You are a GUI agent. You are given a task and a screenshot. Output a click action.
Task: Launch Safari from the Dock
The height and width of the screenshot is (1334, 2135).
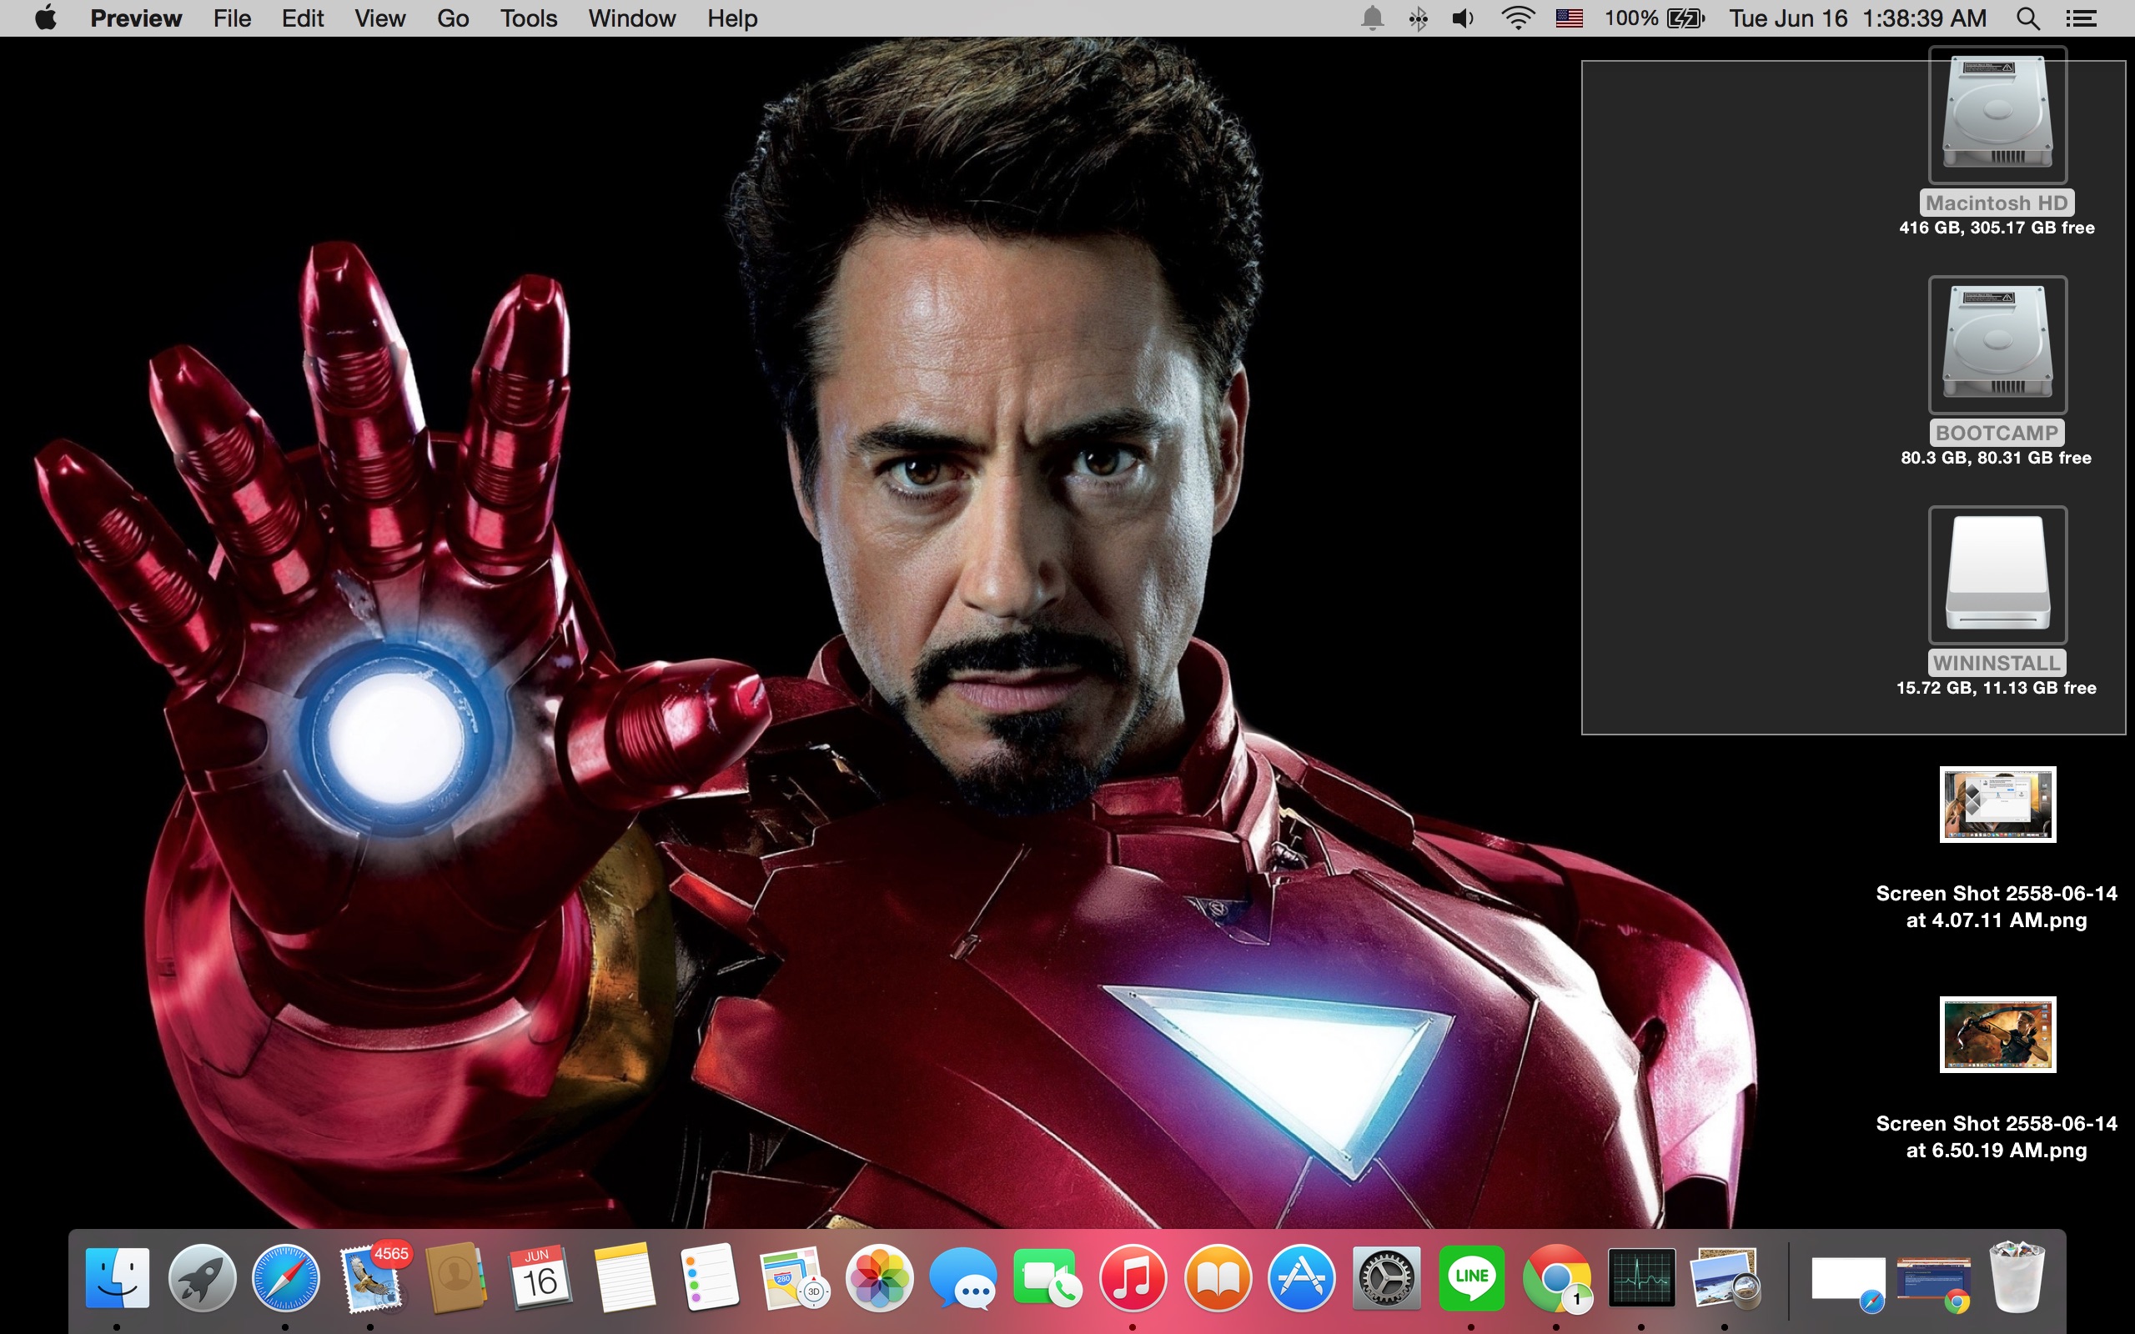tap(286, 1277)
